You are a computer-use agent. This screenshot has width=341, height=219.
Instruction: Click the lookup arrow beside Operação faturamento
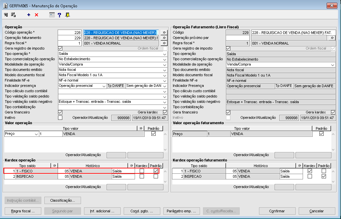click(164, 38)
